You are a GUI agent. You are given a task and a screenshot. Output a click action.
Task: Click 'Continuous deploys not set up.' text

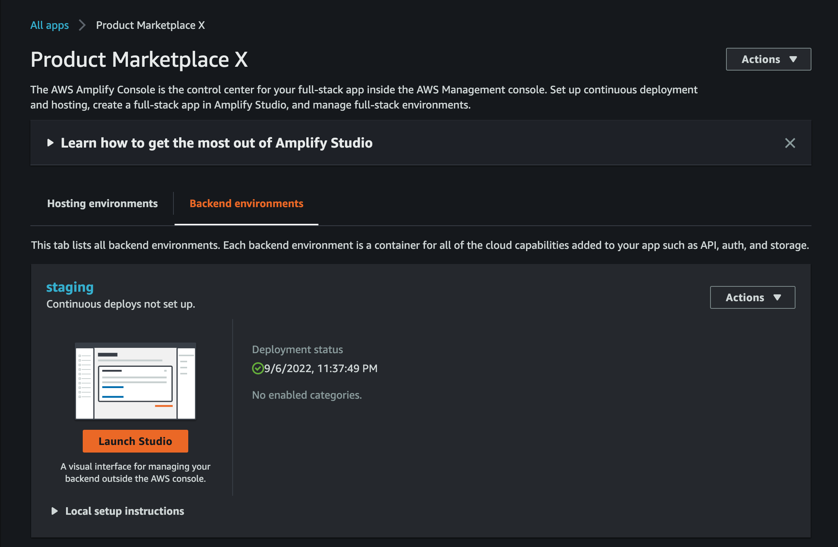point(121,304)
